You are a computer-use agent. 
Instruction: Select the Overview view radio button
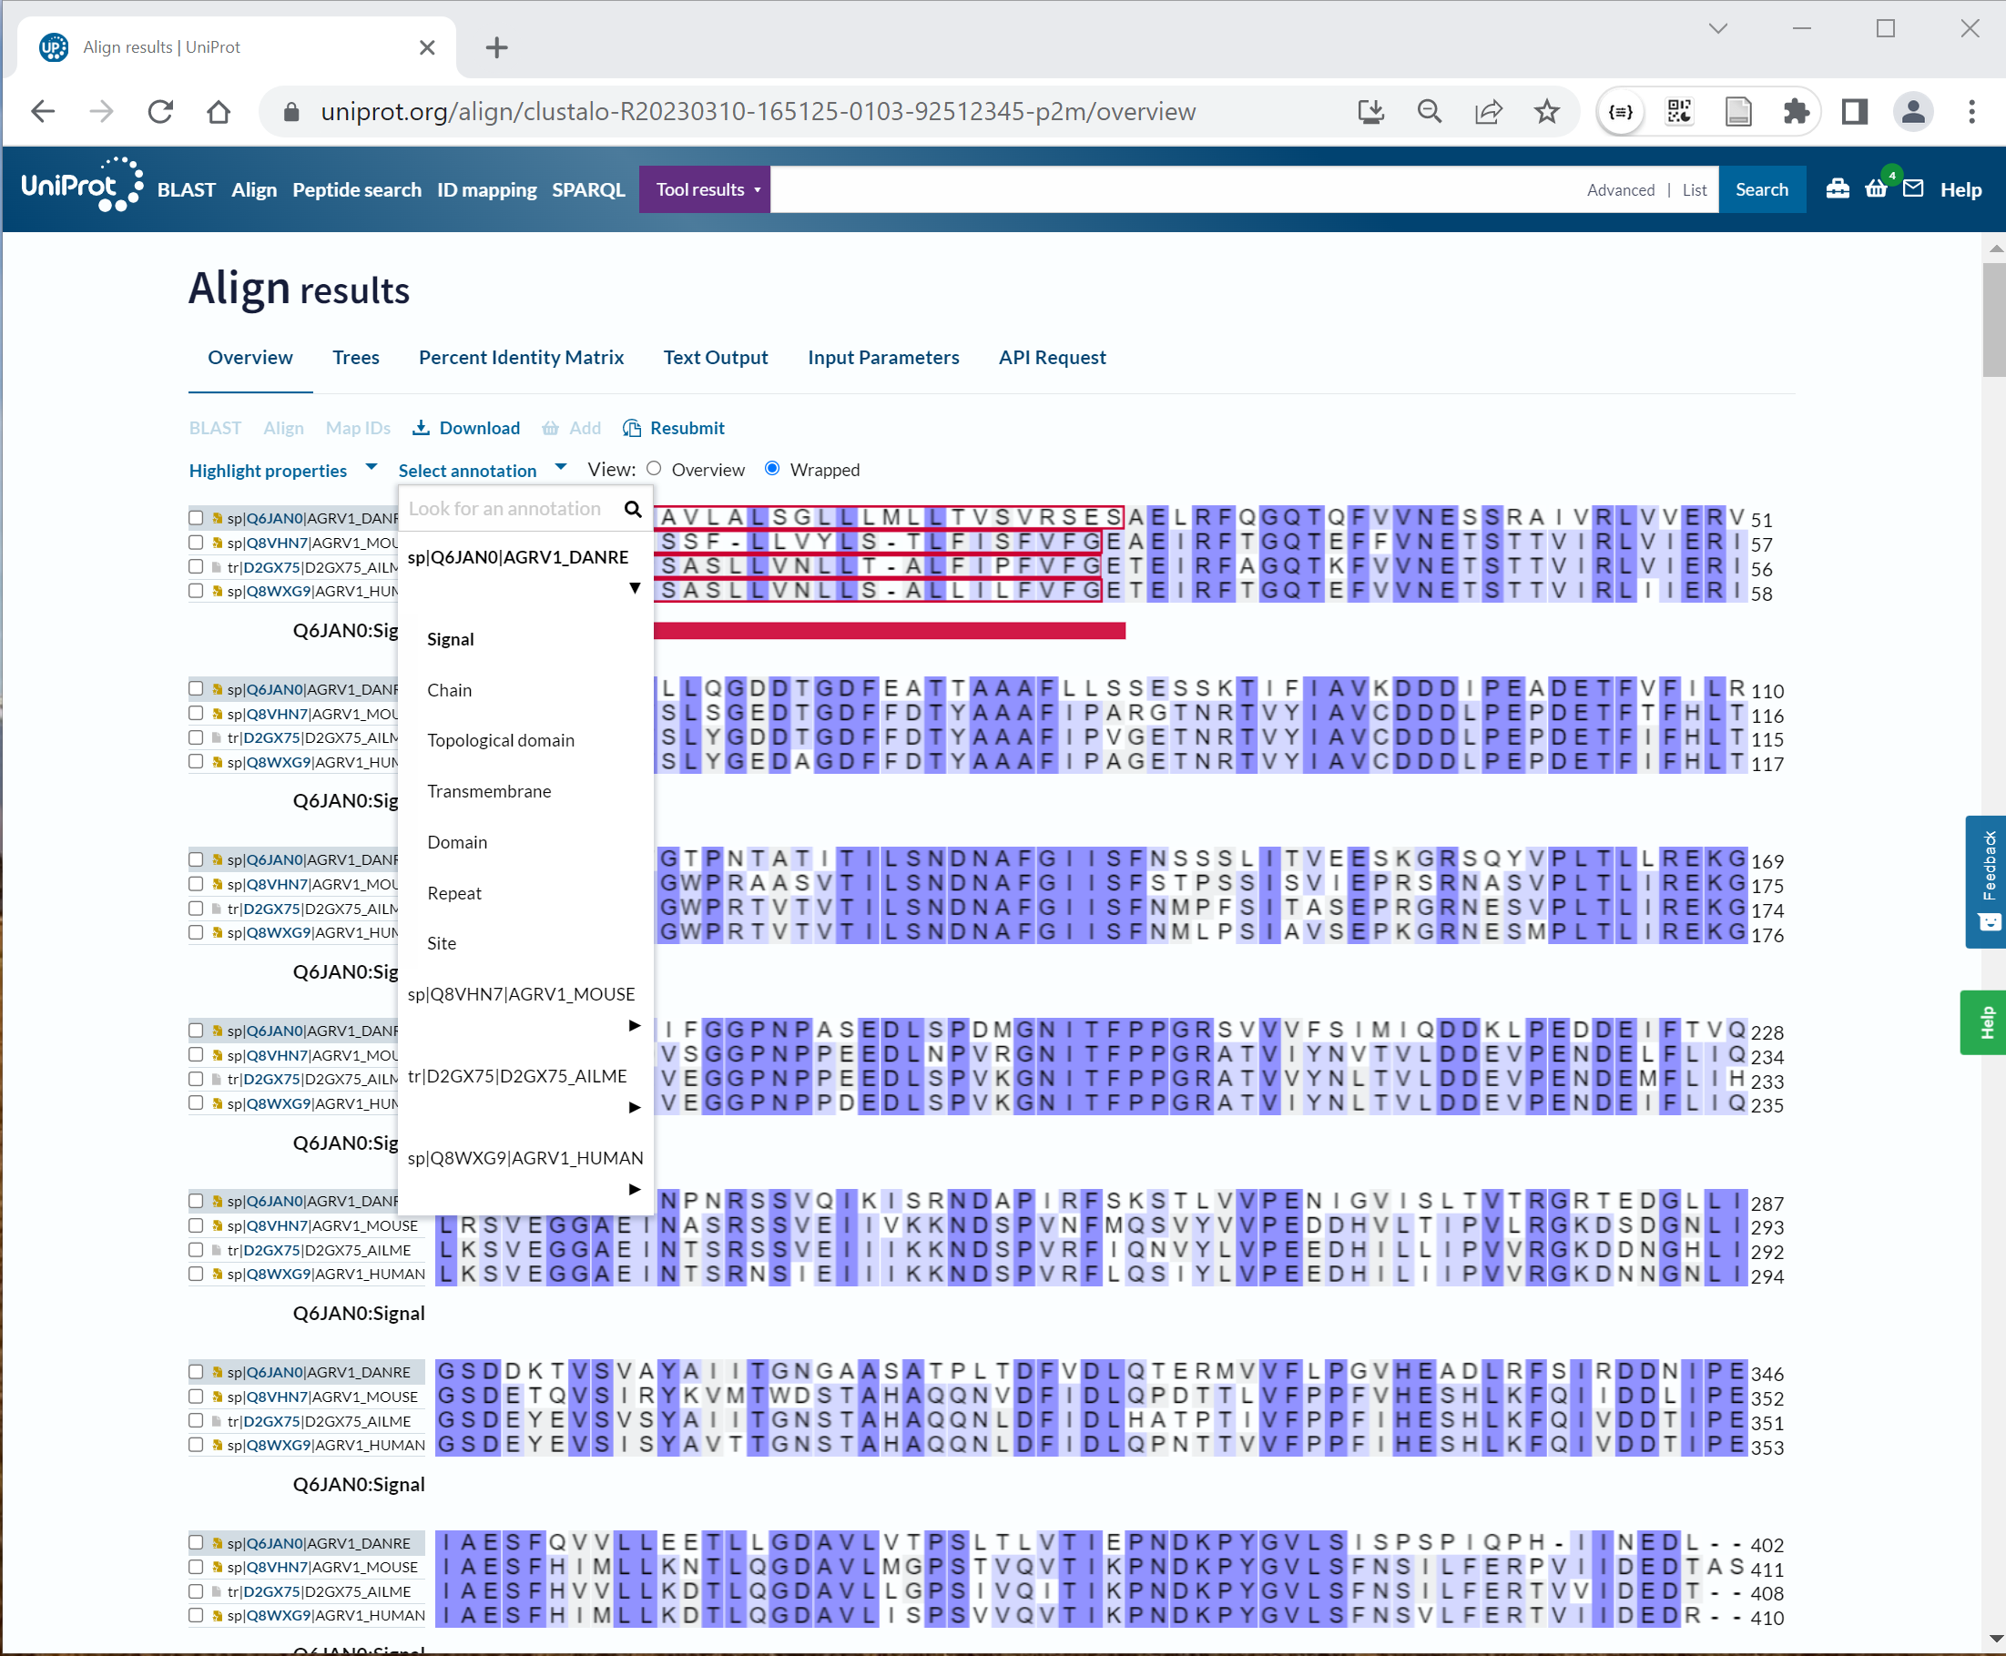click(x=654, y=468)
